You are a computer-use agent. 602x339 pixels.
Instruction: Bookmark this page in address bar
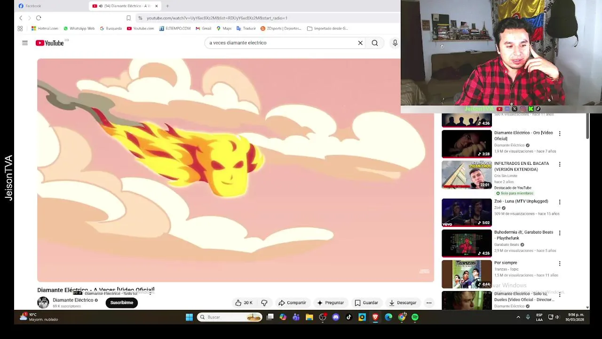128,18
